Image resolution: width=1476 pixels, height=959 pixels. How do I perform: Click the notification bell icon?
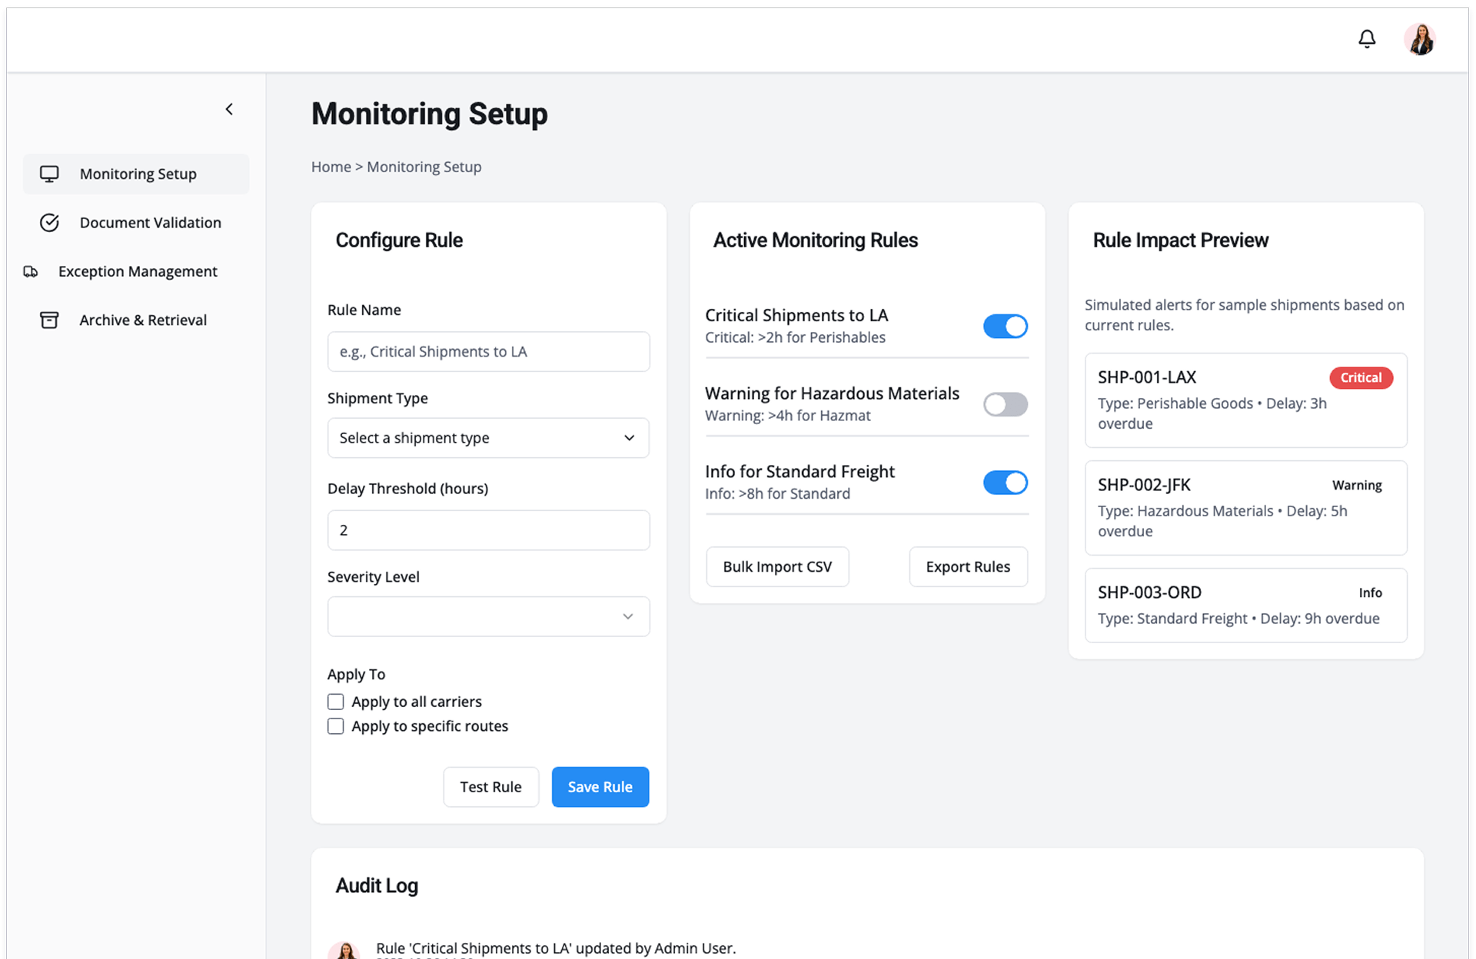[1366, 39]
